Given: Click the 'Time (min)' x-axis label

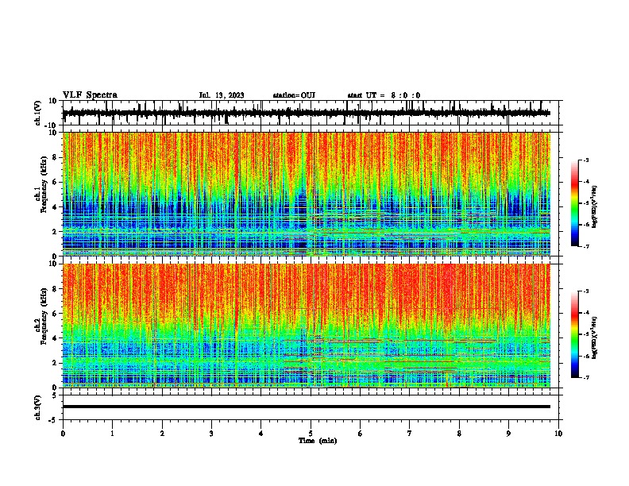Looking at the screenshot, I should coord(318,441).
